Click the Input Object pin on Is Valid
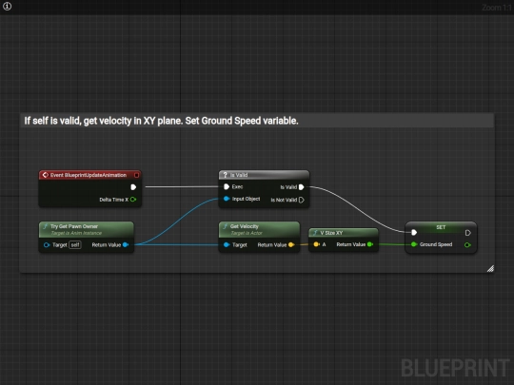 coord(227,199)
